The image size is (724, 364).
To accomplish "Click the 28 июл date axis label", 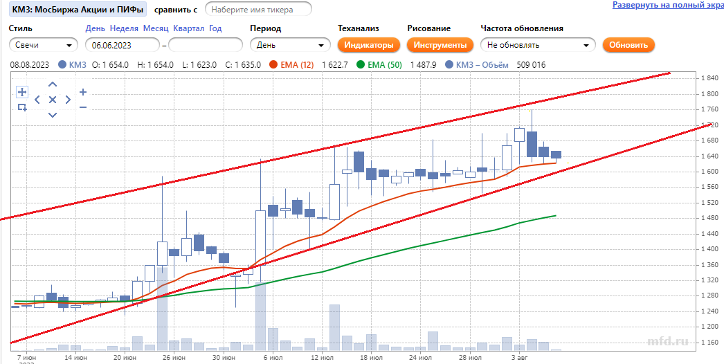I will pos(470,358).
